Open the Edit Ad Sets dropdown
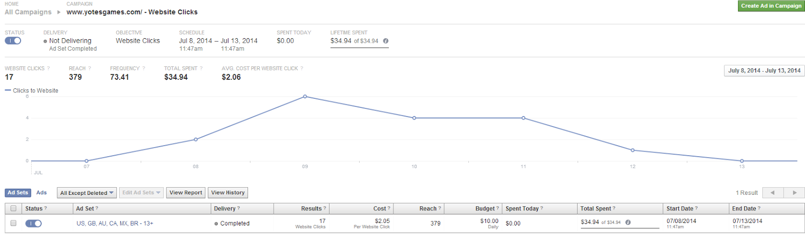805x234 pixels. 141,193
